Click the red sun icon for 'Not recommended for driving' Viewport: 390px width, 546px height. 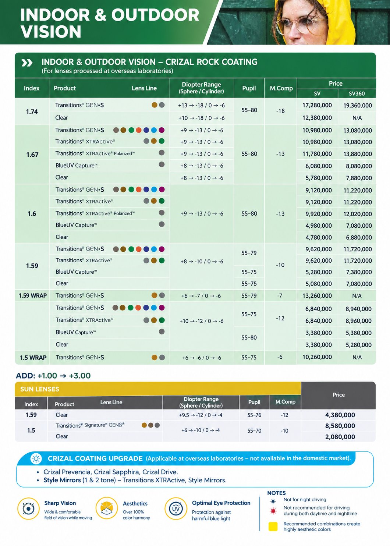pyautogui.click(x=273, y=511)
